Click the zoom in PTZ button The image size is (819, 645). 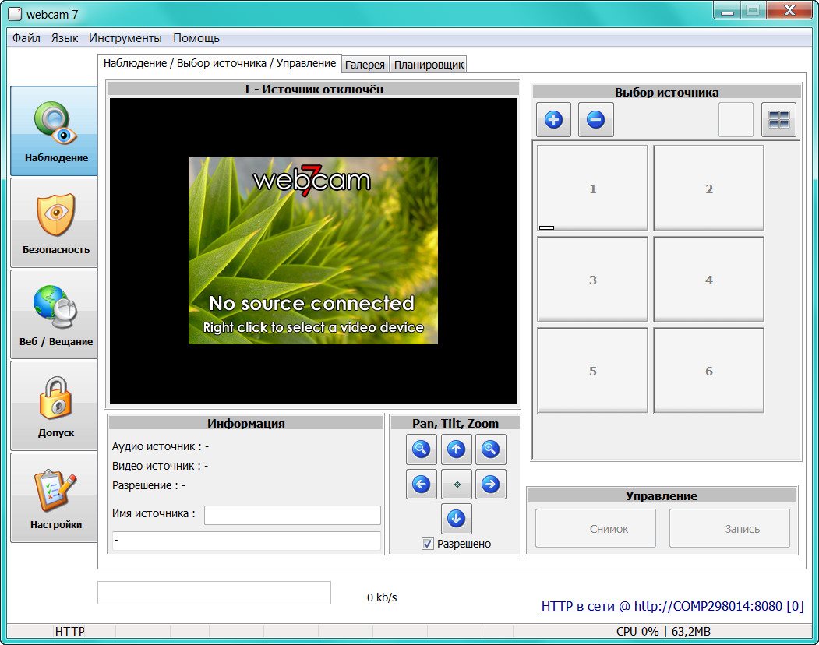click(x=490, y=449)
